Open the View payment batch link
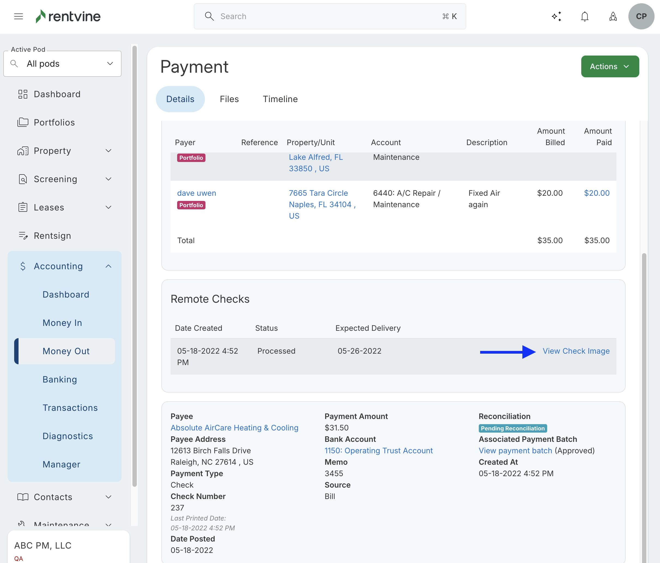The width and height of the screenshot is (660, 563). [x=515, y=451]
